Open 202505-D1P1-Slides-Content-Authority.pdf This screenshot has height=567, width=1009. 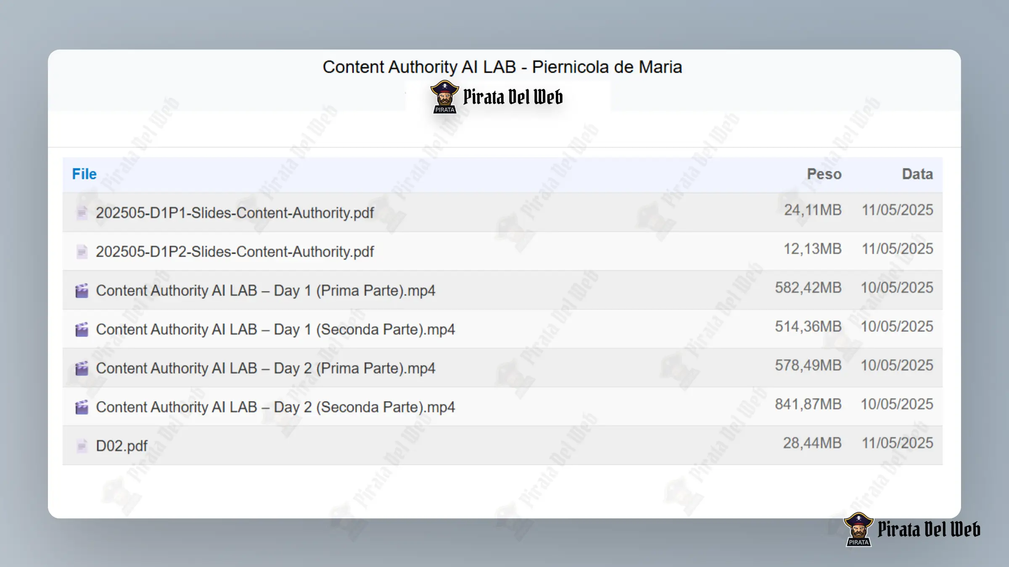(235, 213)
